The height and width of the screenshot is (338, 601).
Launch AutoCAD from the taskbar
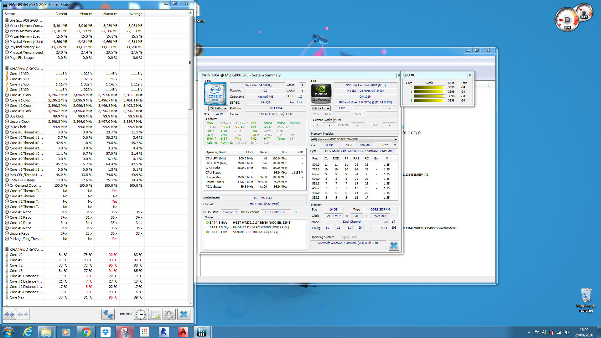tap(183, 332)
